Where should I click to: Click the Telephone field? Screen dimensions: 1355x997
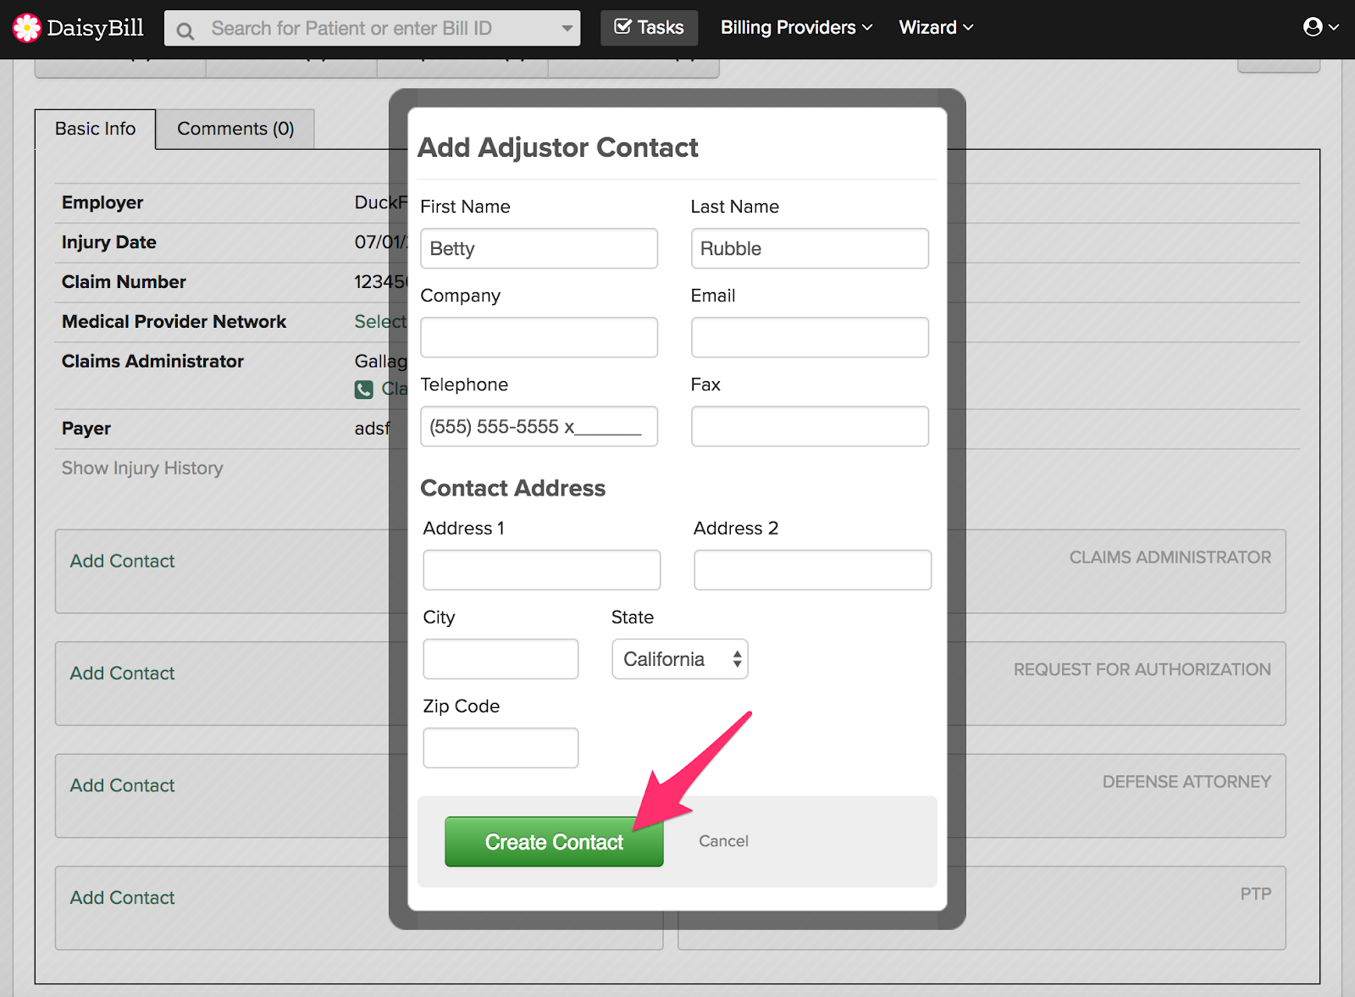[539, 426]
